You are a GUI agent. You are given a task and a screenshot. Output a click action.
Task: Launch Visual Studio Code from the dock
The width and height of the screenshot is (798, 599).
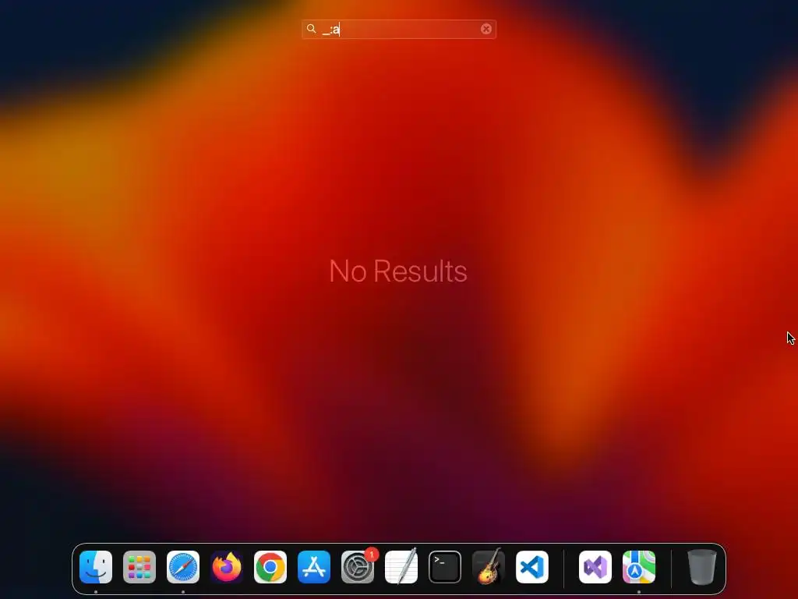coord(532,567)
